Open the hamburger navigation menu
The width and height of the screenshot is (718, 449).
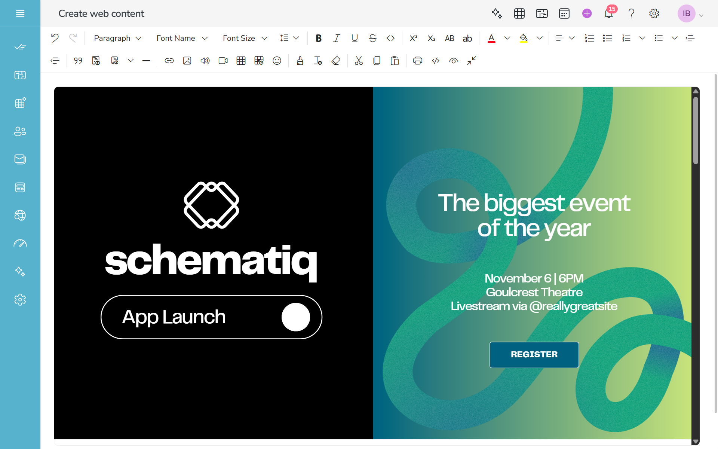coord(20,13)
